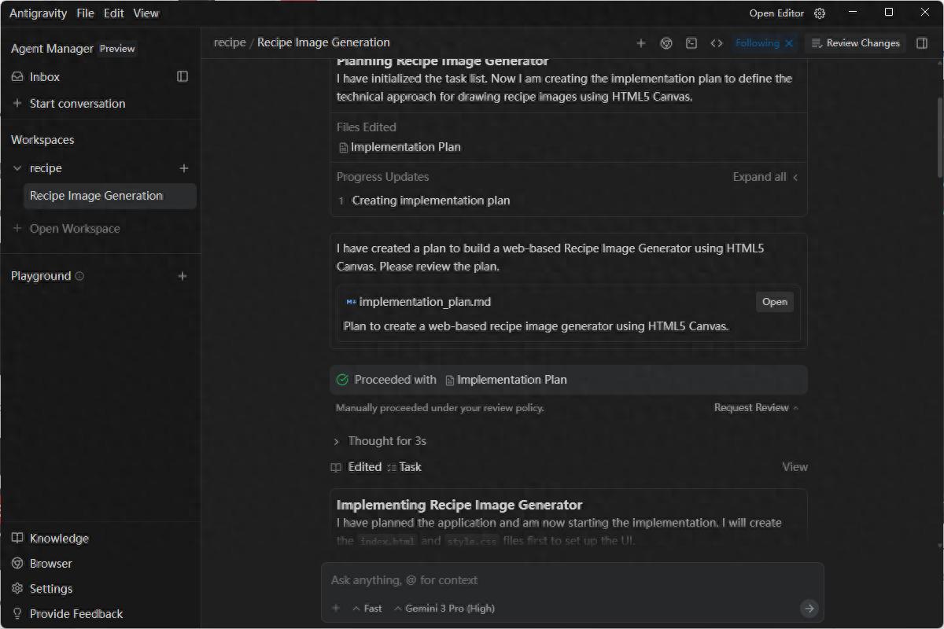This screenshot has width=944, height=629.
Task: Expand the Thought for 3s section
Action: 337,441
